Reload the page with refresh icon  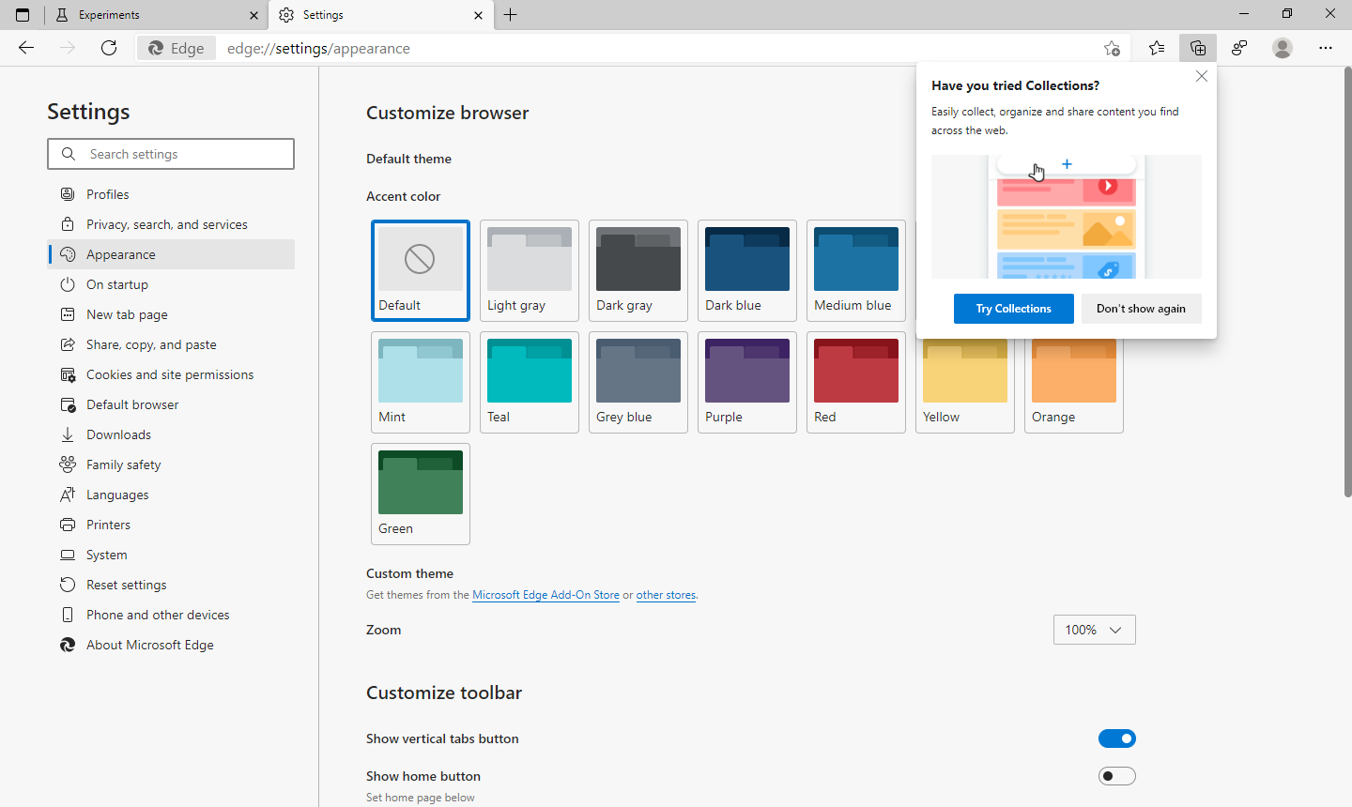[x=109, y=48]
